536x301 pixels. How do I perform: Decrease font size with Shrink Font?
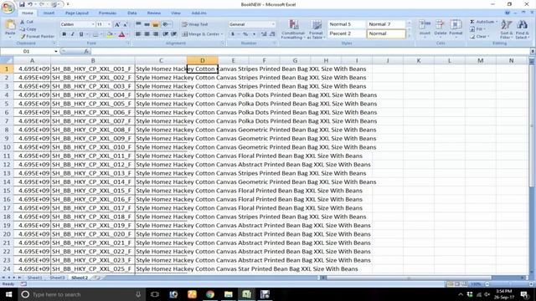[125, 24]
